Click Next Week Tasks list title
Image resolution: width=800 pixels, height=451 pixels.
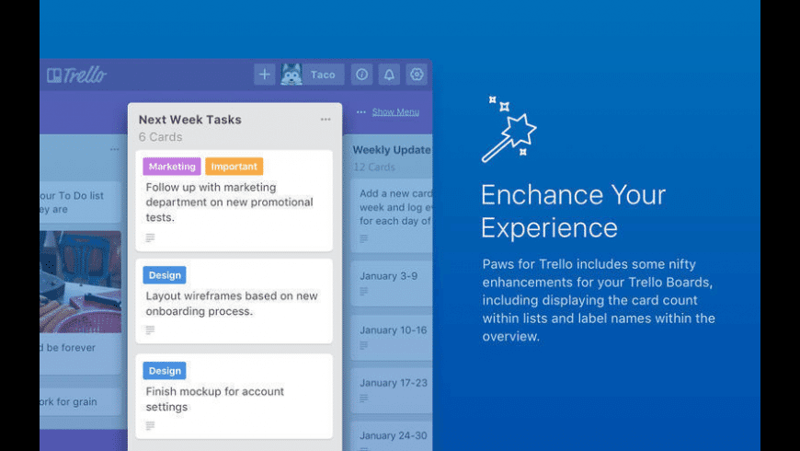pyautogui.click(x=189, y=120)
